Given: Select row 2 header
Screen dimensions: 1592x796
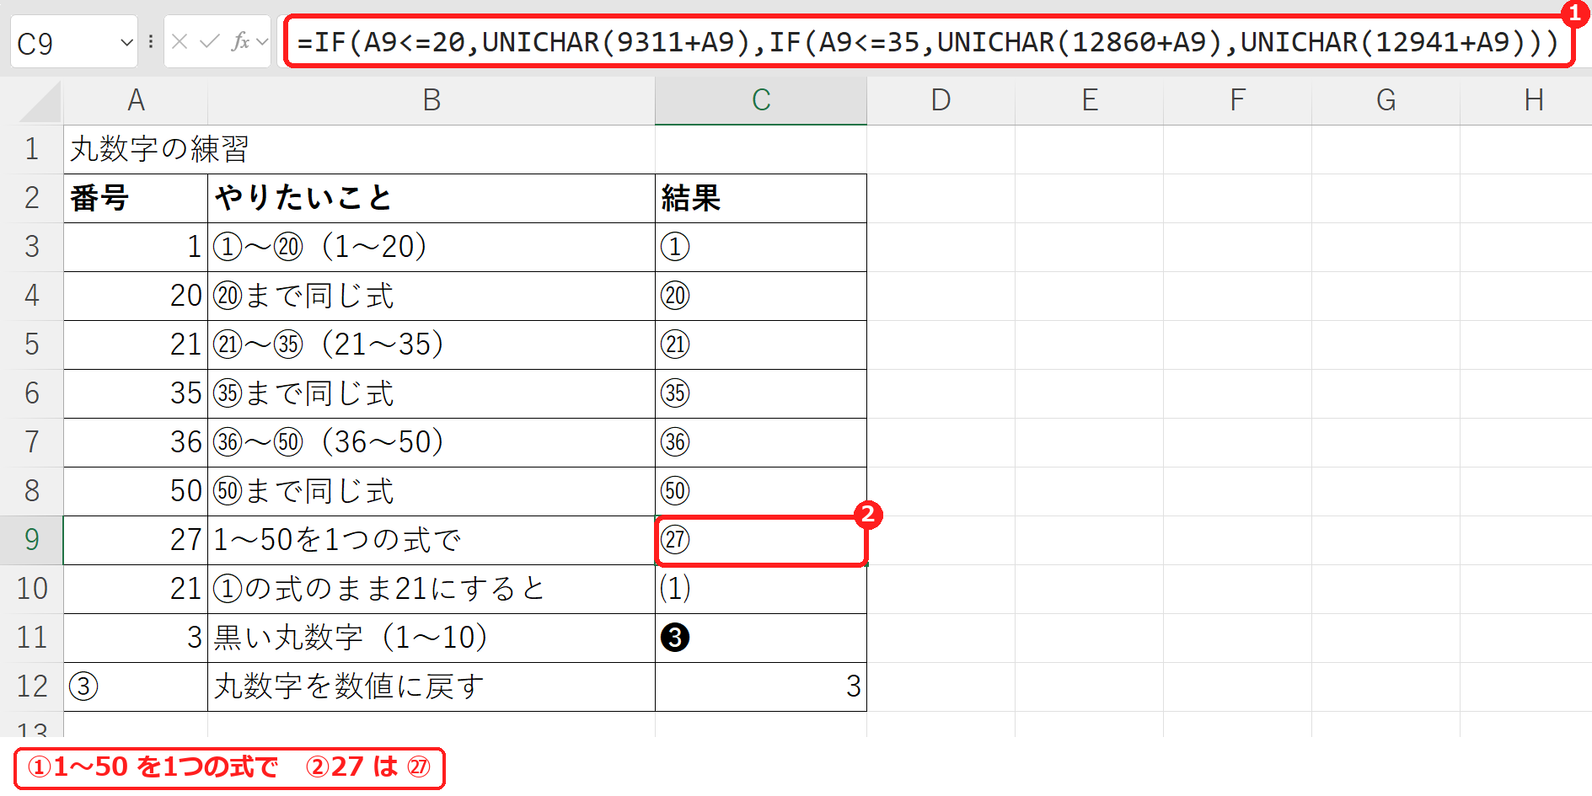Looking at the screenshot, I should point(32,199).
